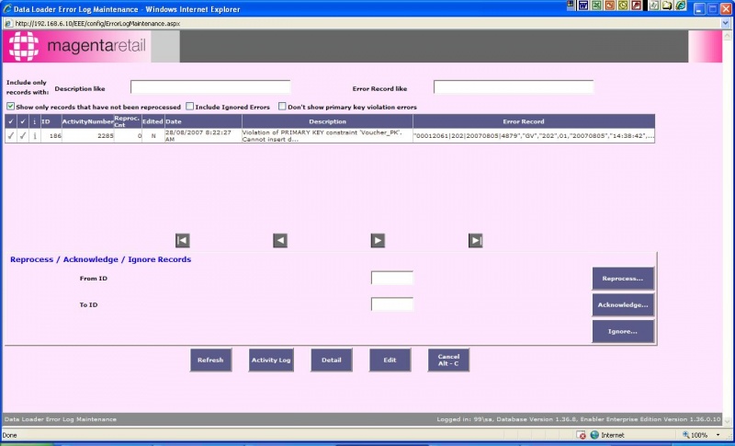
Task: Click the Ignore... button
Action: tap(623, 332)
